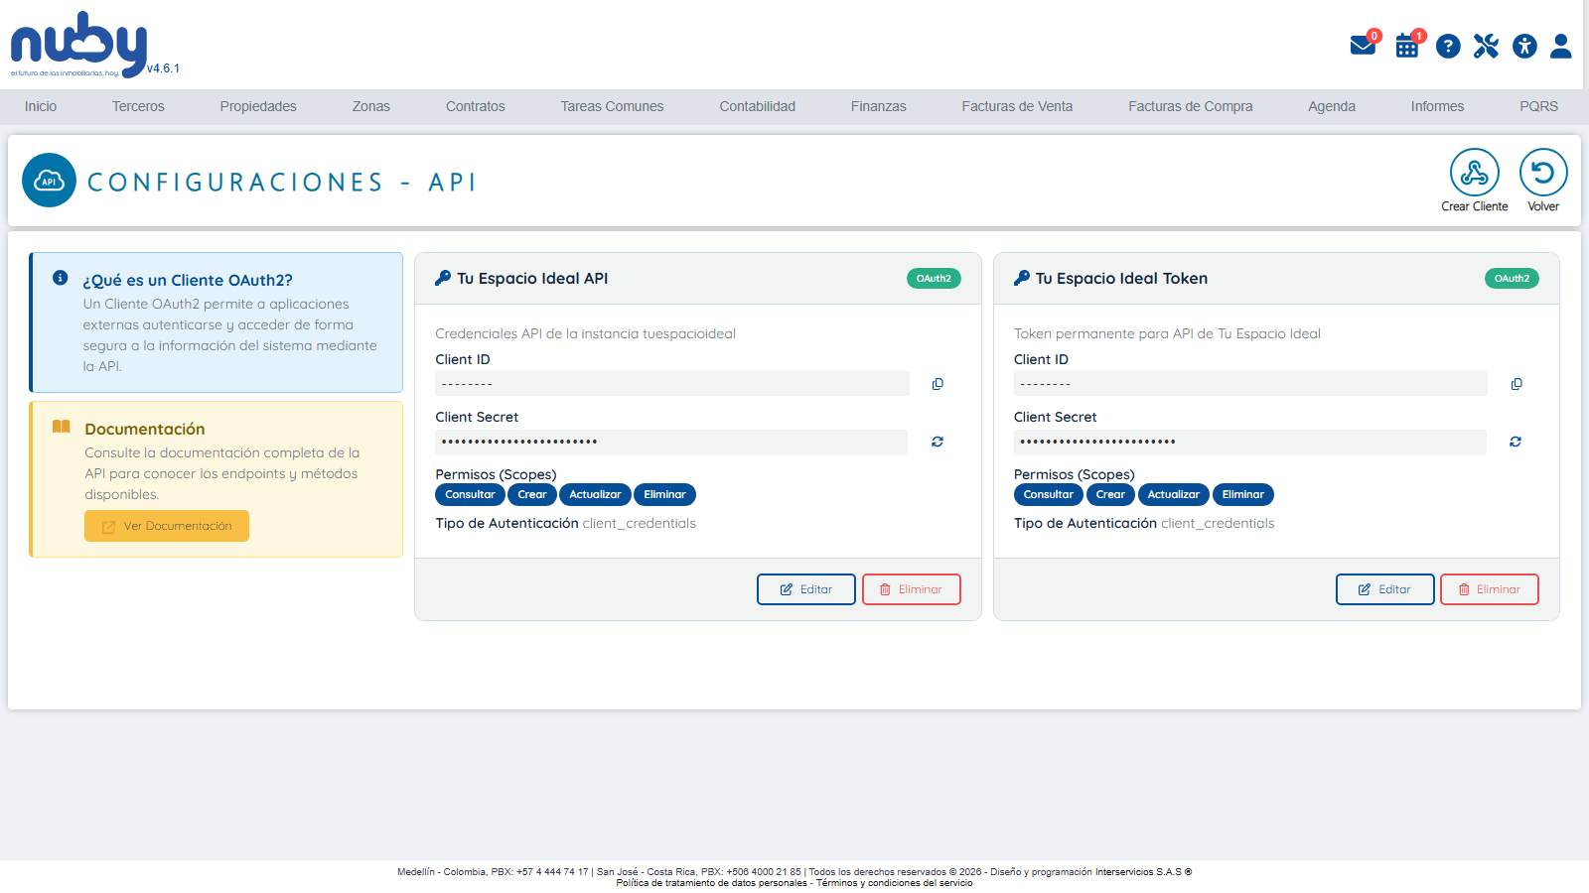
Task: Open the Informes menu
Action: [x=1437, y=106]
